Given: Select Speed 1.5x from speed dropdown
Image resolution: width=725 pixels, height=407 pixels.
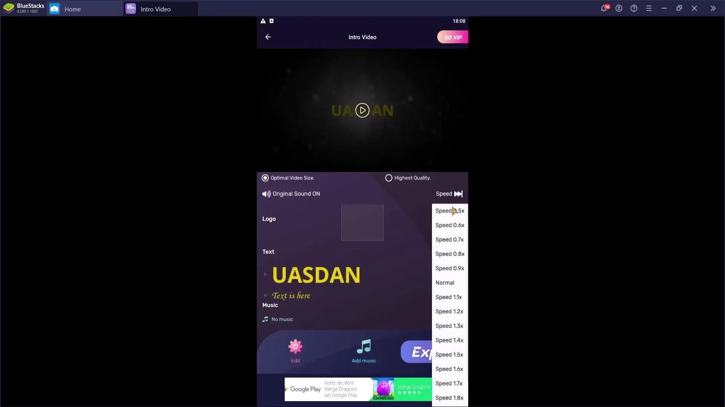Looking at the screenshot, I should click(449, 354).
